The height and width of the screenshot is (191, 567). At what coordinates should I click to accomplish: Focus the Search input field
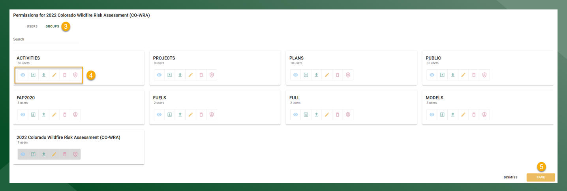tap(46, 39)
